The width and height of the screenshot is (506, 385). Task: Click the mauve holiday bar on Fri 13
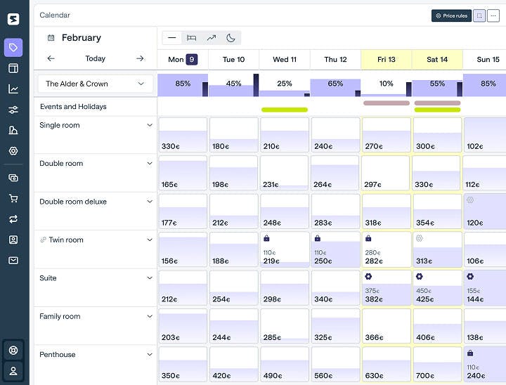pos(387,103)
